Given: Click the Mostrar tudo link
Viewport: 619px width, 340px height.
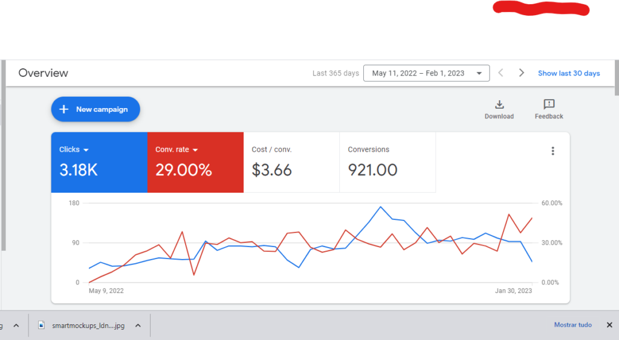Looking at the screenshot, I should pyautogui.click(x=572, y=325).
